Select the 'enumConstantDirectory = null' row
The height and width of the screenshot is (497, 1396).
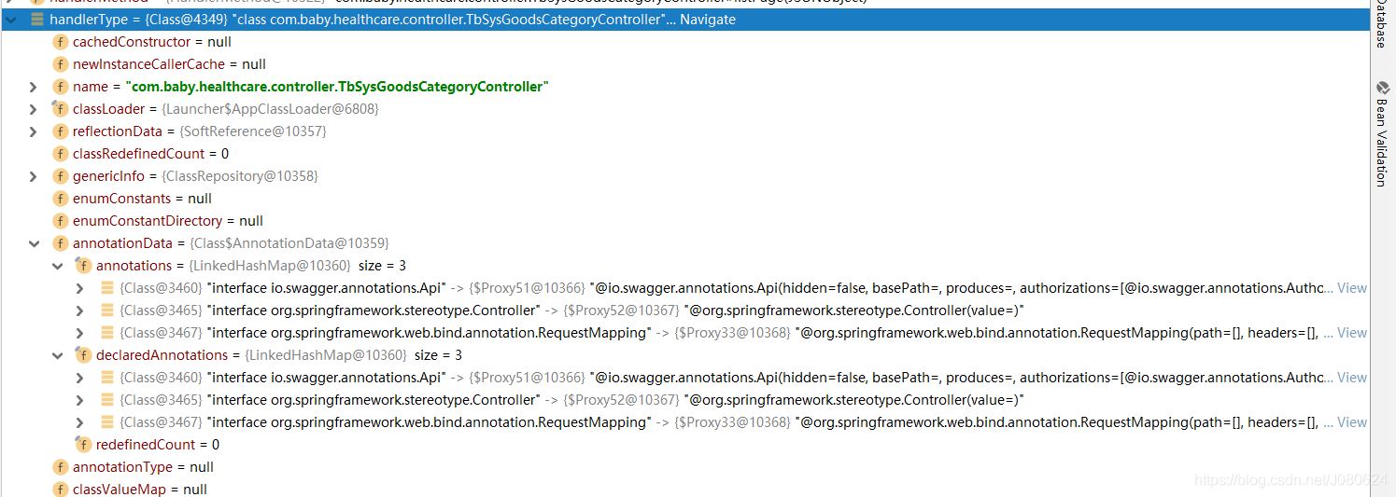point(684,221)
